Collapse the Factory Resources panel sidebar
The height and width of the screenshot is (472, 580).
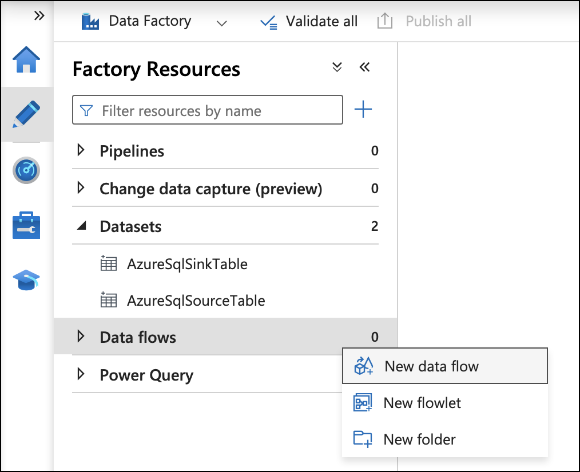point(365,67)
